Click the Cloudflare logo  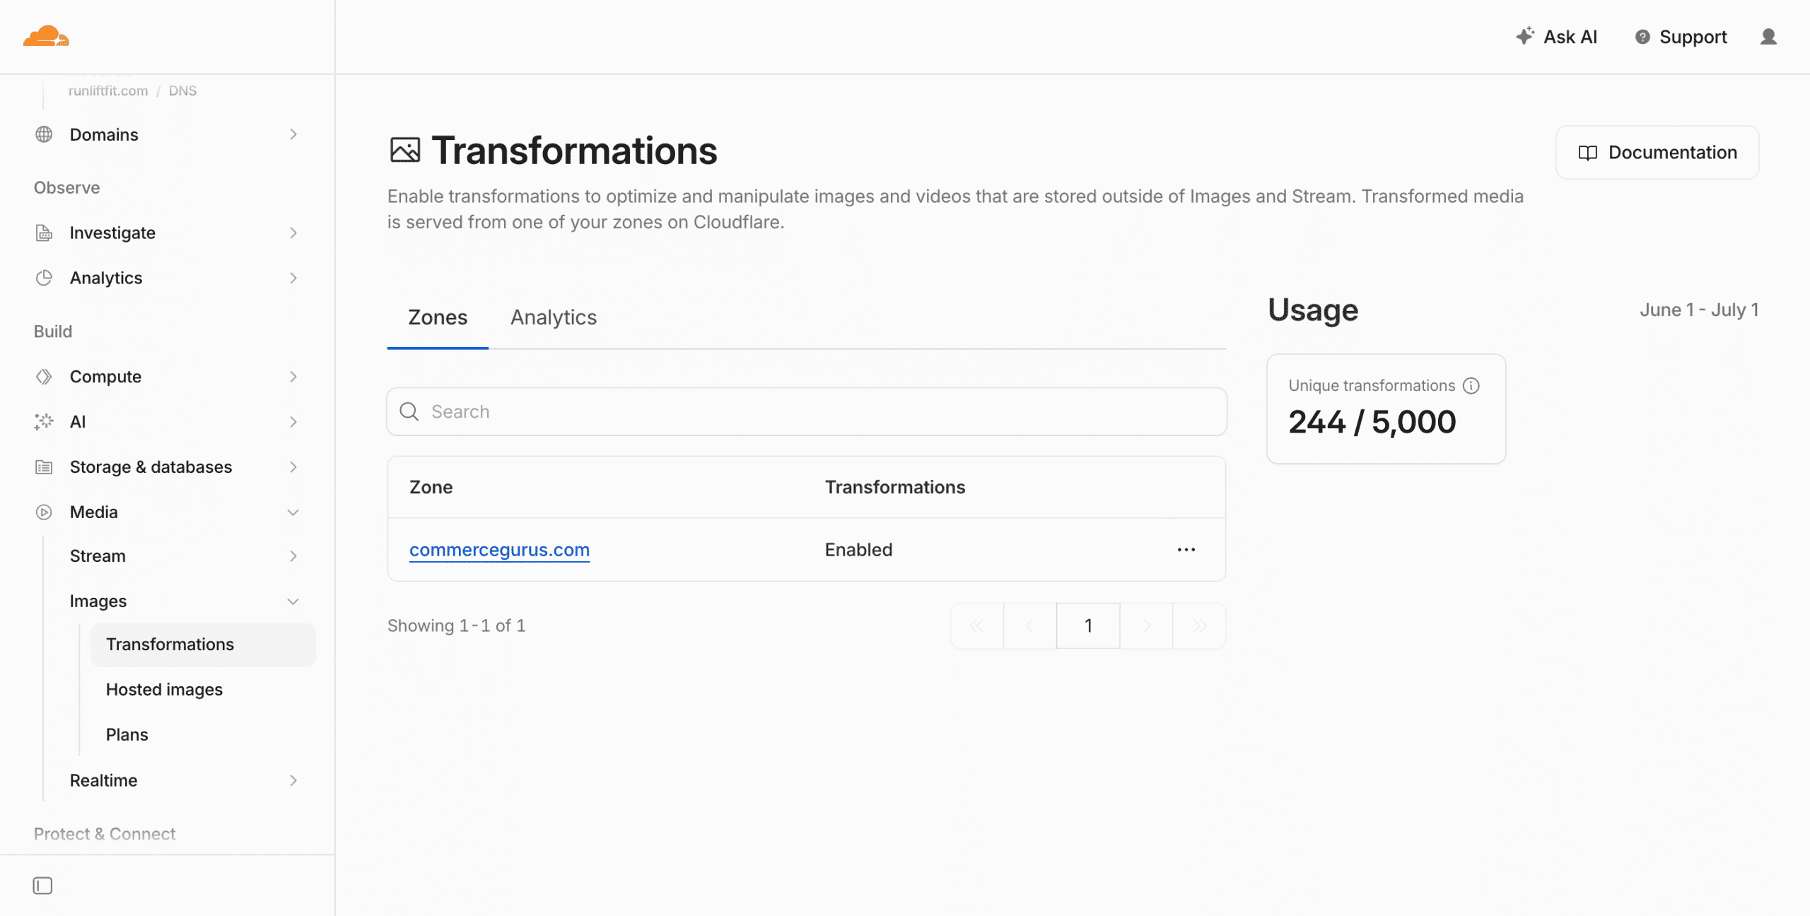46,36
